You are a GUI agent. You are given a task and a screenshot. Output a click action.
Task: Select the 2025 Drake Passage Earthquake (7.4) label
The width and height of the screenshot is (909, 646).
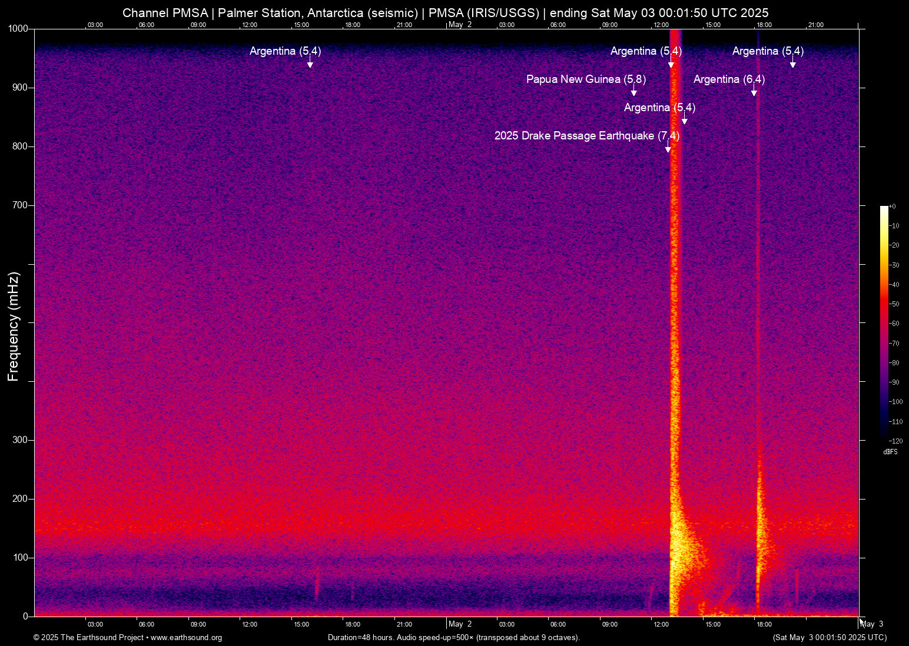click(586, 136)
